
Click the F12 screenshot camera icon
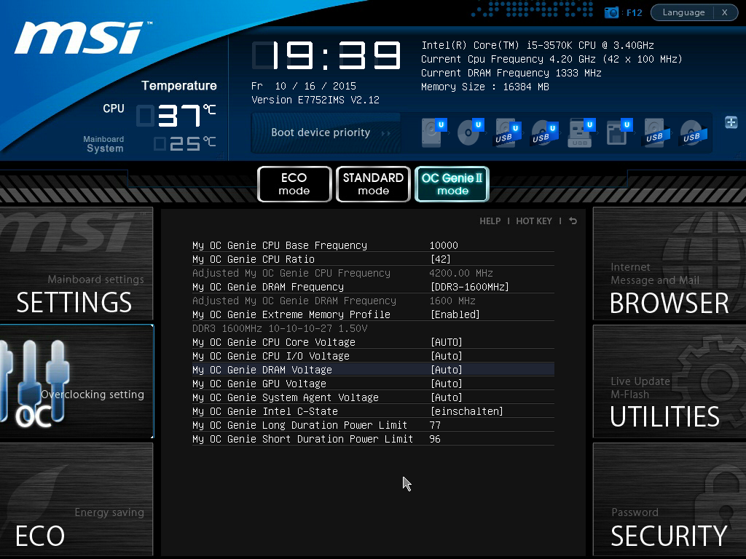611,12
